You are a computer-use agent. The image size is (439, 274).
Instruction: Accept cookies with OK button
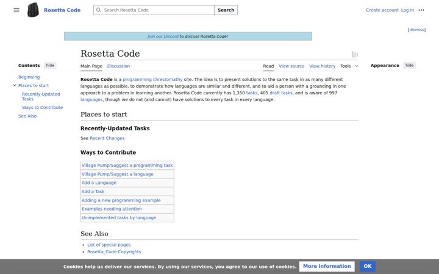click(x=368, y=267)
